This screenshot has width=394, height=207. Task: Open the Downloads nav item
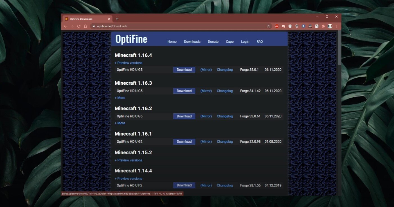192,42
